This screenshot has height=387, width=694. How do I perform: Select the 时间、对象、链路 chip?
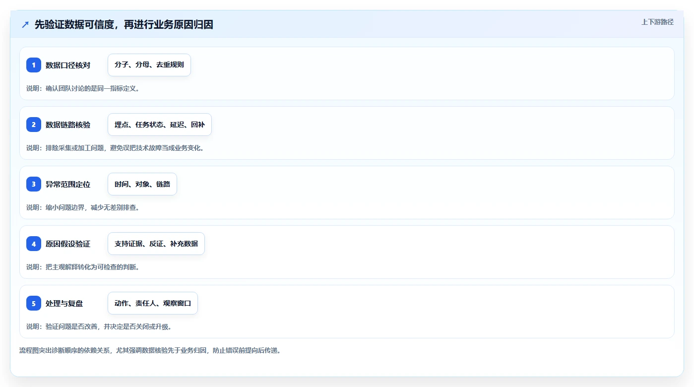(x=142, y=184)
